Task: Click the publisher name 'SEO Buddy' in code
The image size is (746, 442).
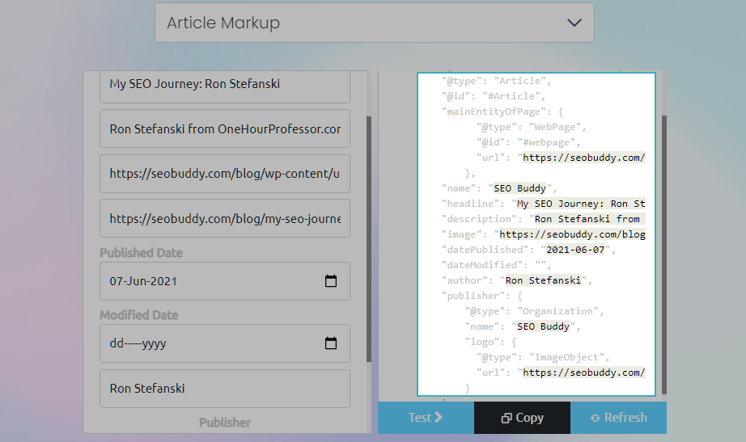Action: (543, 326)
